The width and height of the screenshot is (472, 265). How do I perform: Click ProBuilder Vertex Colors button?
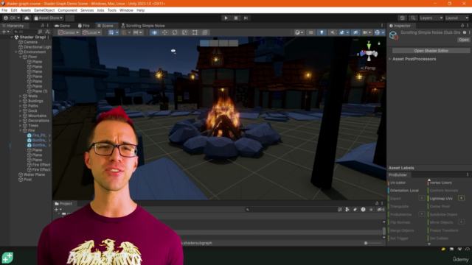pos(441,183)
